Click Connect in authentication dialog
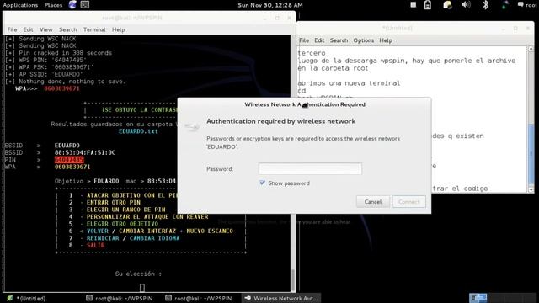 click(x=409, y=202)
